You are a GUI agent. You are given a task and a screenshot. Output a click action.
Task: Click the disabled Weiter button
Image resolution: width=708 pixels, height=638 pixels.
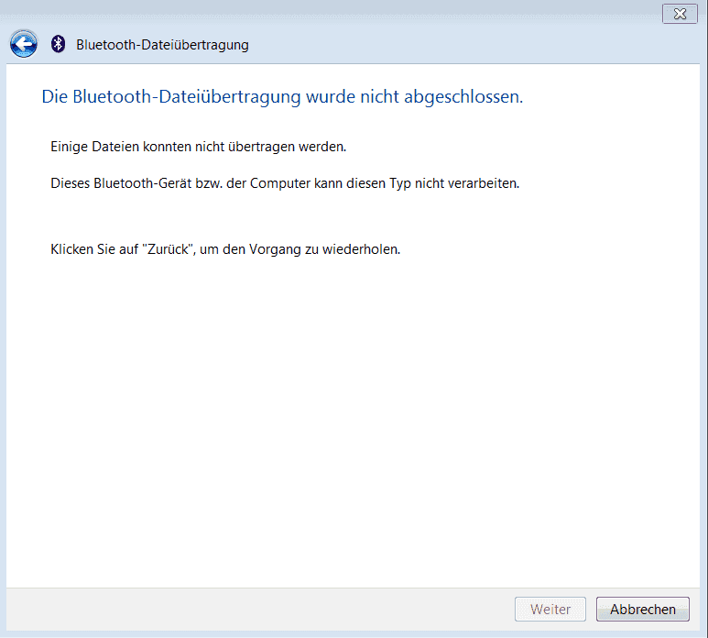click(x=550, y=609)
